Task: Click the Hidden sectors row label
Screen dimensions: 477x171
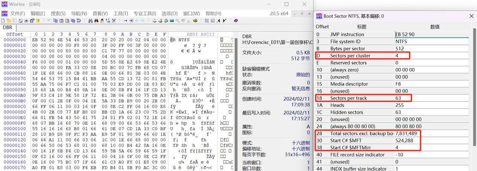Action: tap(345, 112)
